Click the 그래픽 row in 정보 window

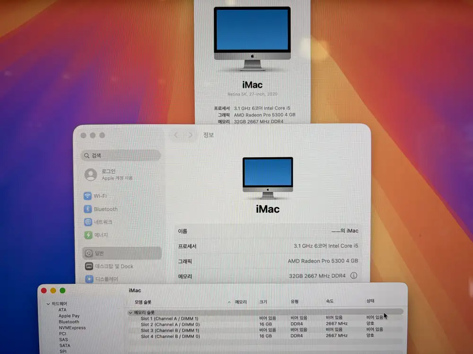268,261
